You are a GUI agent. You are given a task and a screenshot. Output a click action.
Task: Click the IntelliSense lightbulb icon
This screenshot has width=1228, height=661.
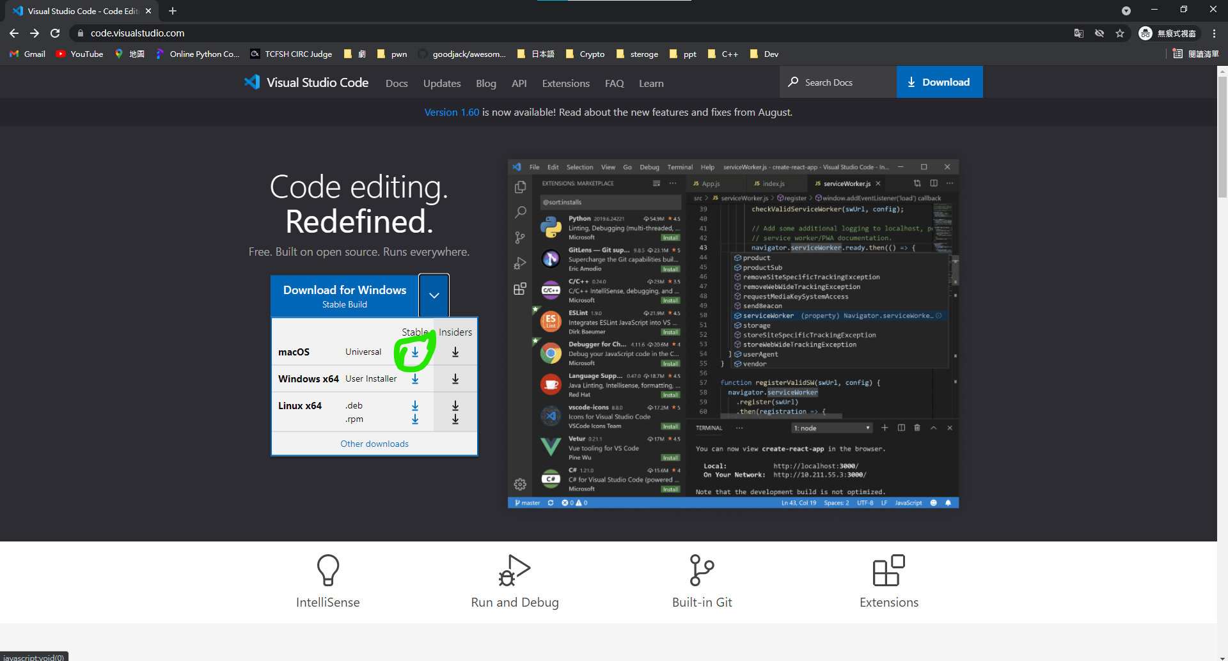[x=328, y=570]
